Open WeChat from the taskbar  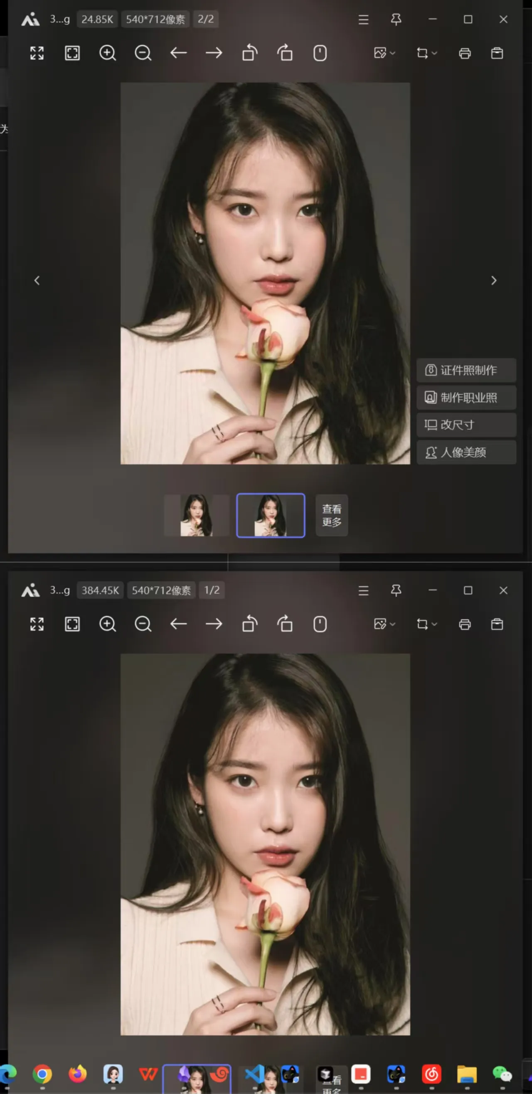click(x=502, y=1074)
